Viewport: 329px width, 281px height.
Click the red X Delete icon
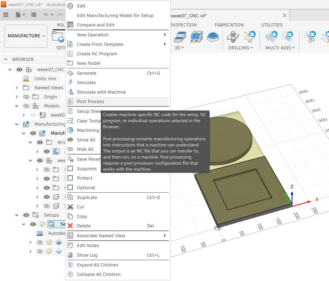pyautogui.click(x=70, y=226)
